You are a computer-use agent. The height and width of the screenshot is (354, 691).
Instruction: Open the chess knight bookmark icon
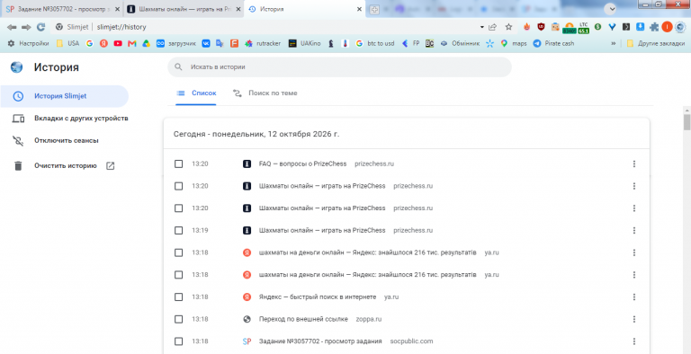331,44
